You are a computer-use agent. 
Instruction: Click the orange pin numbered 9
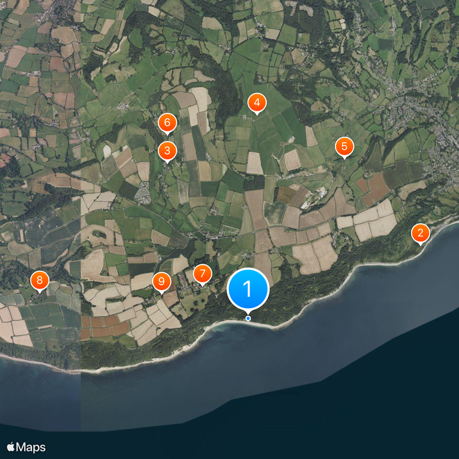(x=162, y=282)
